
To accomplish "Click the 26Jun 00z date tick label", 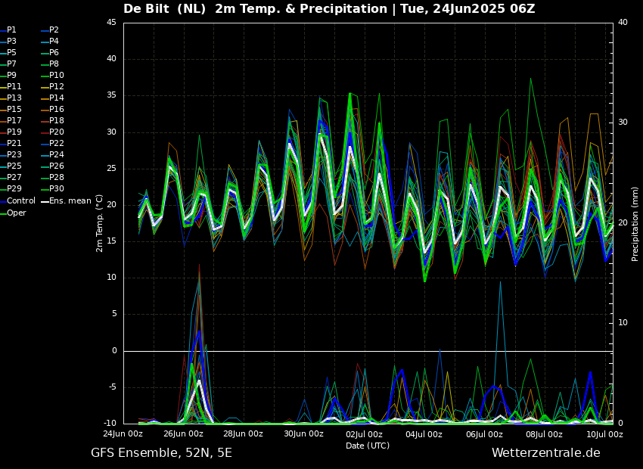I will click(x=183, y=434).
